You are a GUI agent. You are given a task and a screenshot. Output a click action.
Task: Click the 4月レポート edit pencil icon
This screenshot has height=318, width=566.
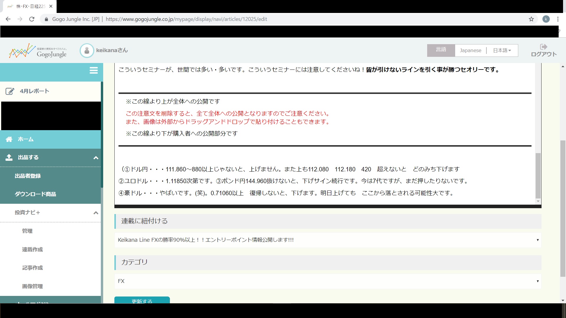click(x=10, y=91)
